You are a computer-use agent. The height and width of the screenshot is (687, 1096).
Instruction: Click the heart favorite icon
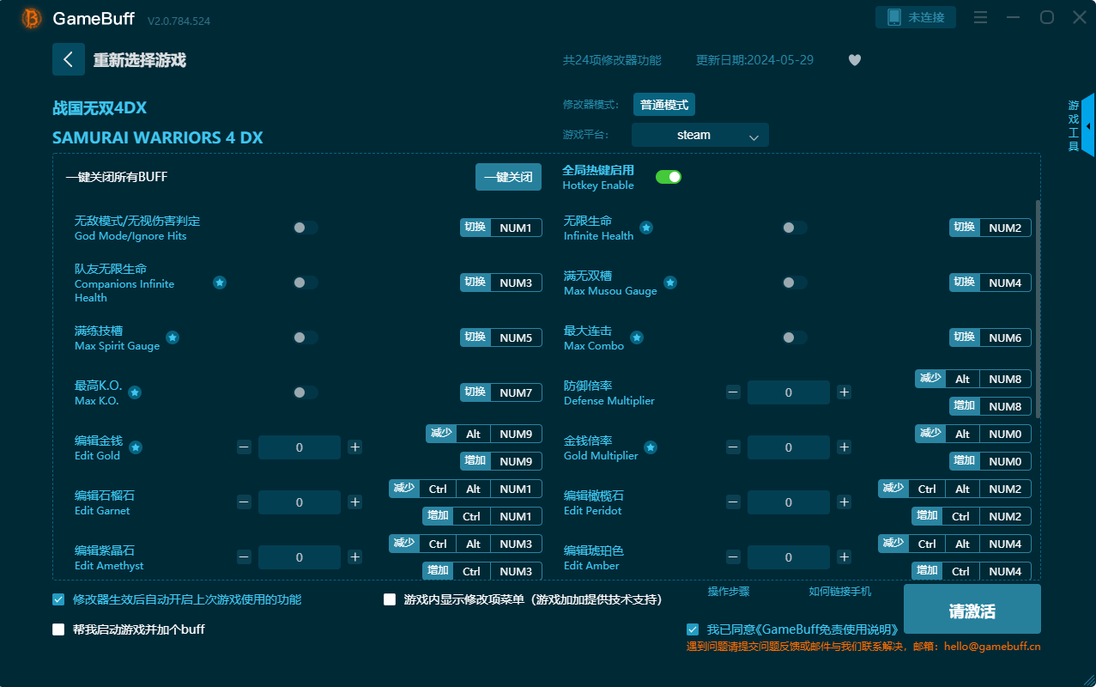click(x=855, y=60)
